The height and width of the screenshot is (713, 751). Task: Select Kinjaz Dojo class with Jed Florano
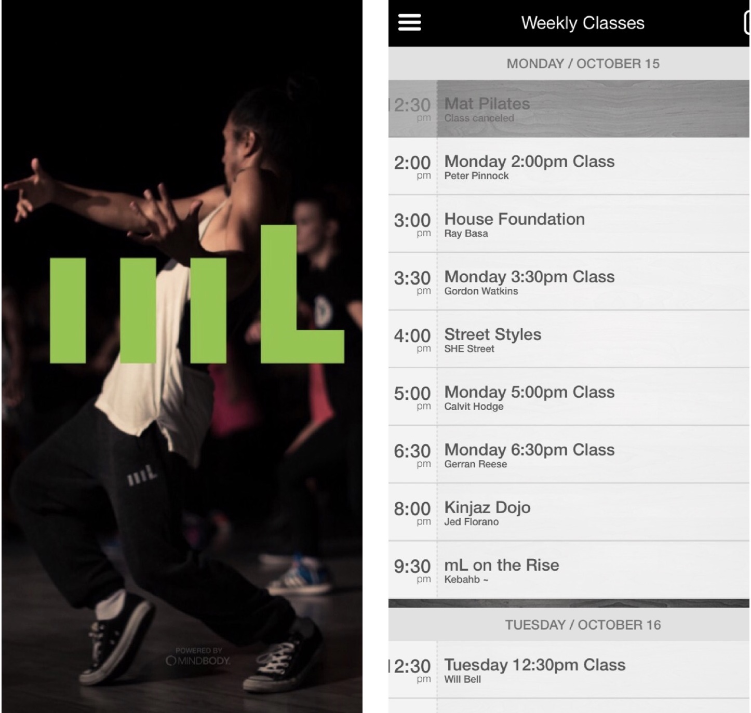[x=569, y=512]
